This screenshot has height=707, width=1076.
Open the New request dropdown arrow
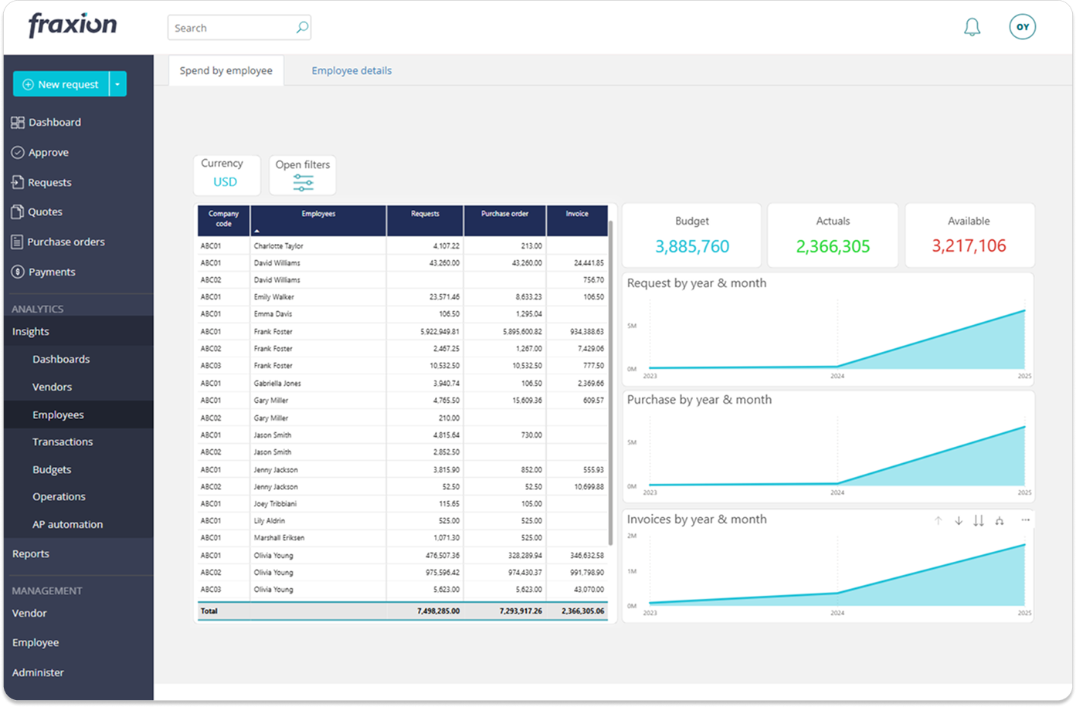(117, 83)
